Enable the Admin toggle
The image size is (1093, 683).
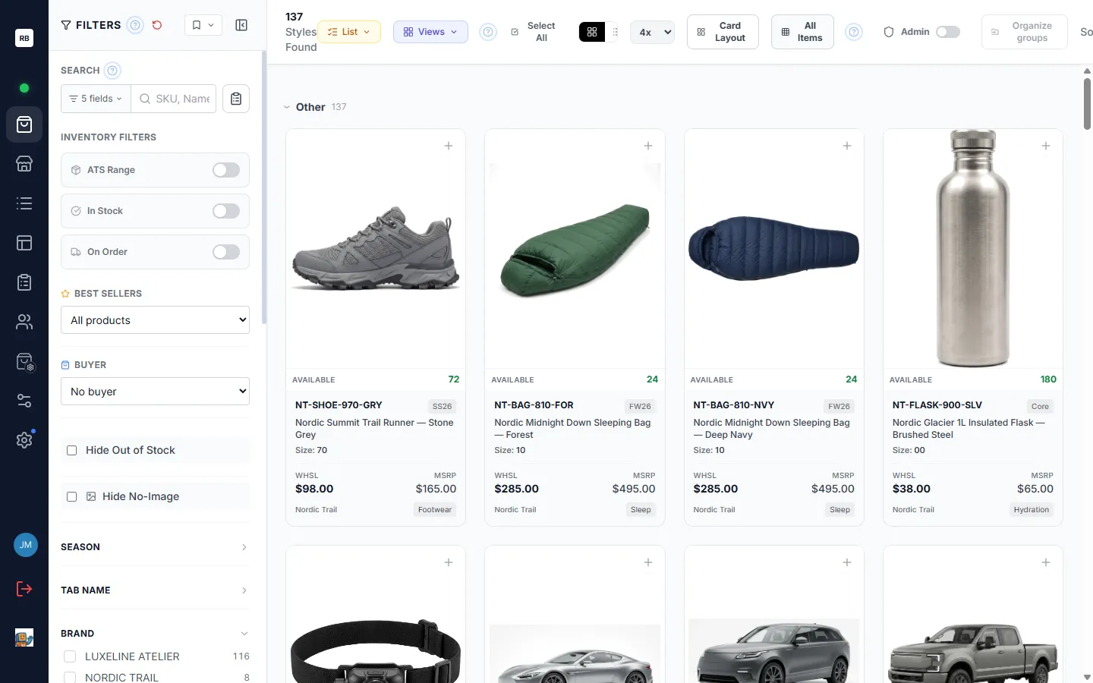[948, 32]
